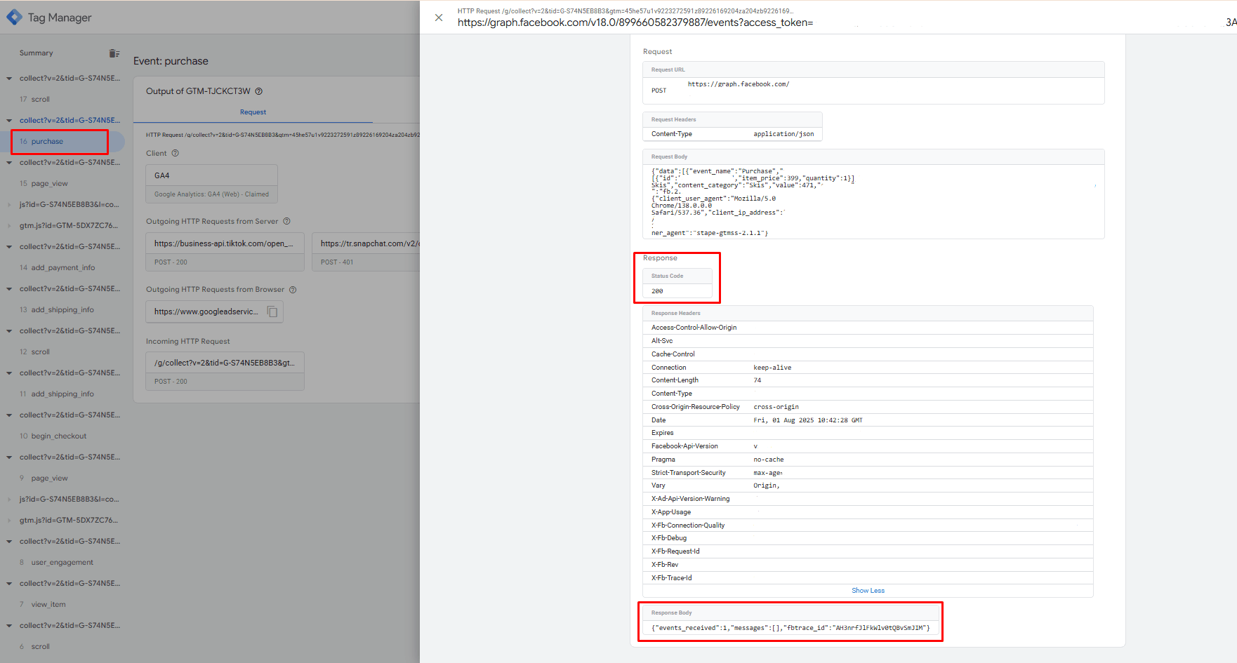This screenshot has height=663, width=1237.
Task: Click the Content-Type application/json request header
Action: (732, 134)
